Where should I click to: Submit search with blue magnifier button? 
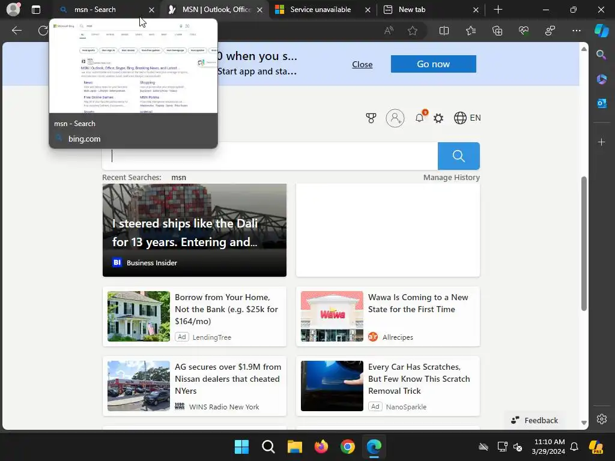[458, 156]
